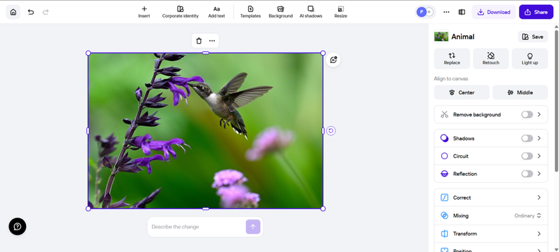The height and width of the screenshot is (252, 559).
Task: Expand the Correct section
Action: pos(491,198)
